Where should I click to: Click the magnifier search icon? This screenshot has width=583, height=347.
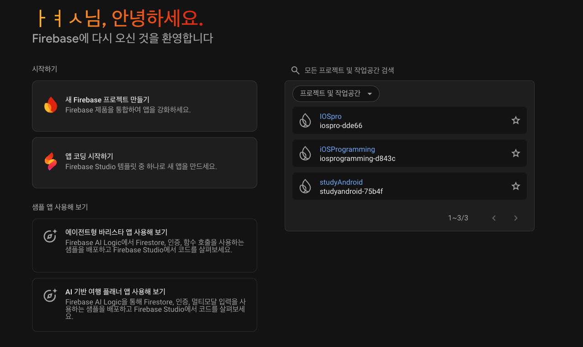296,70
